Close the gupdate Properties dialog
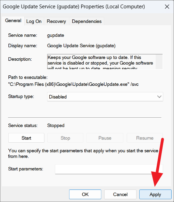 (167, 7)
